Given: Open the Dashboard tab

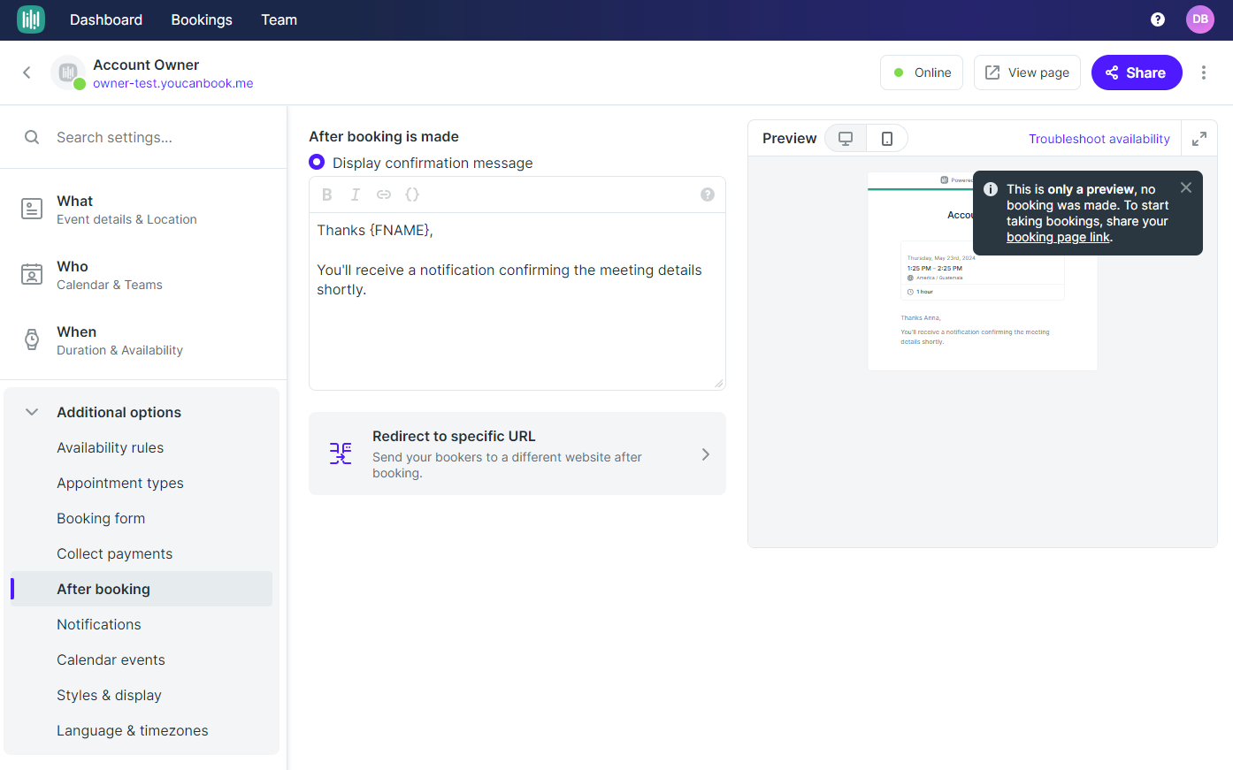Looking at the screenshot, I should 106,19.
